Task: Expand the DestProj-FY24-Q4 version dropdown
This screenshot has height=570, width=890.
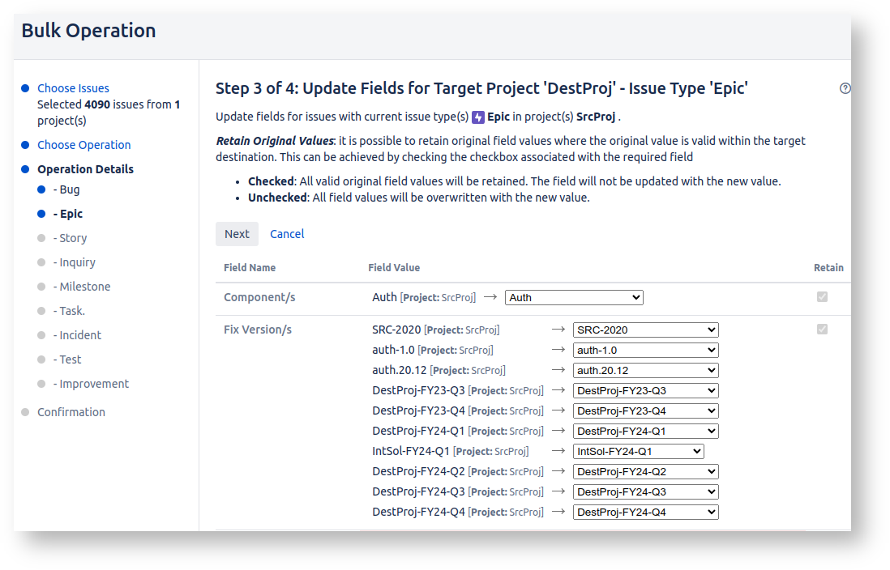Action: [645, 513]
